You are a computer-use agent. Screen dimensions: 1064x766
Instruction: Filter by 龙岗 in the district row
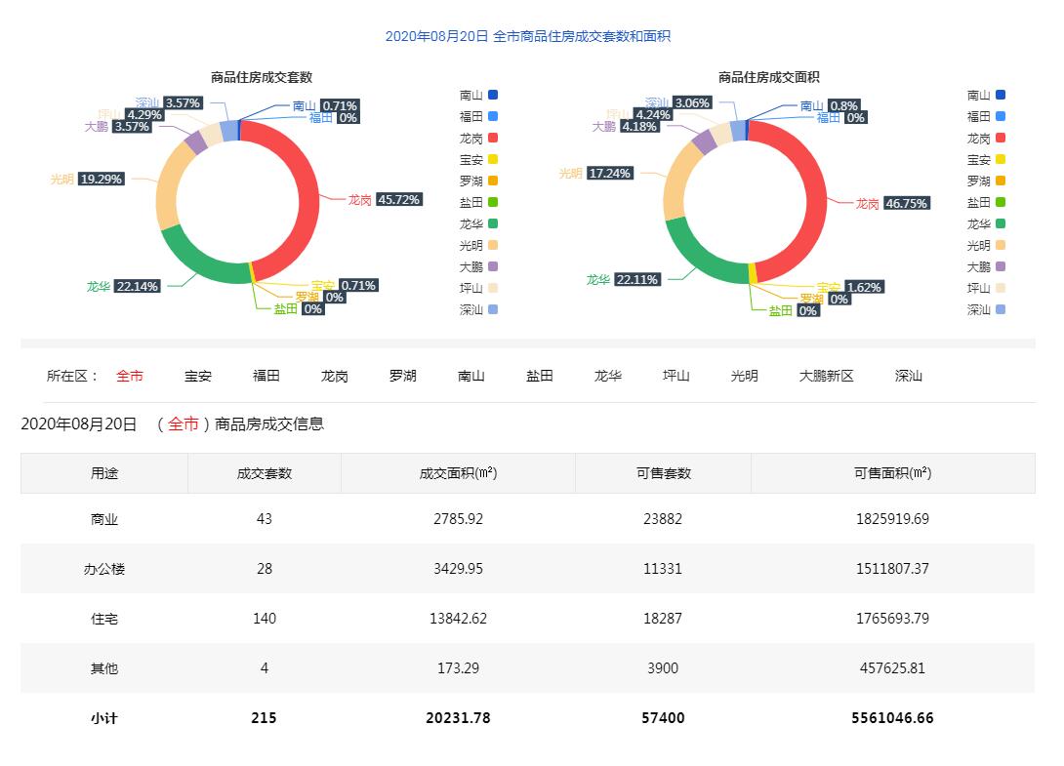(335, 376)
